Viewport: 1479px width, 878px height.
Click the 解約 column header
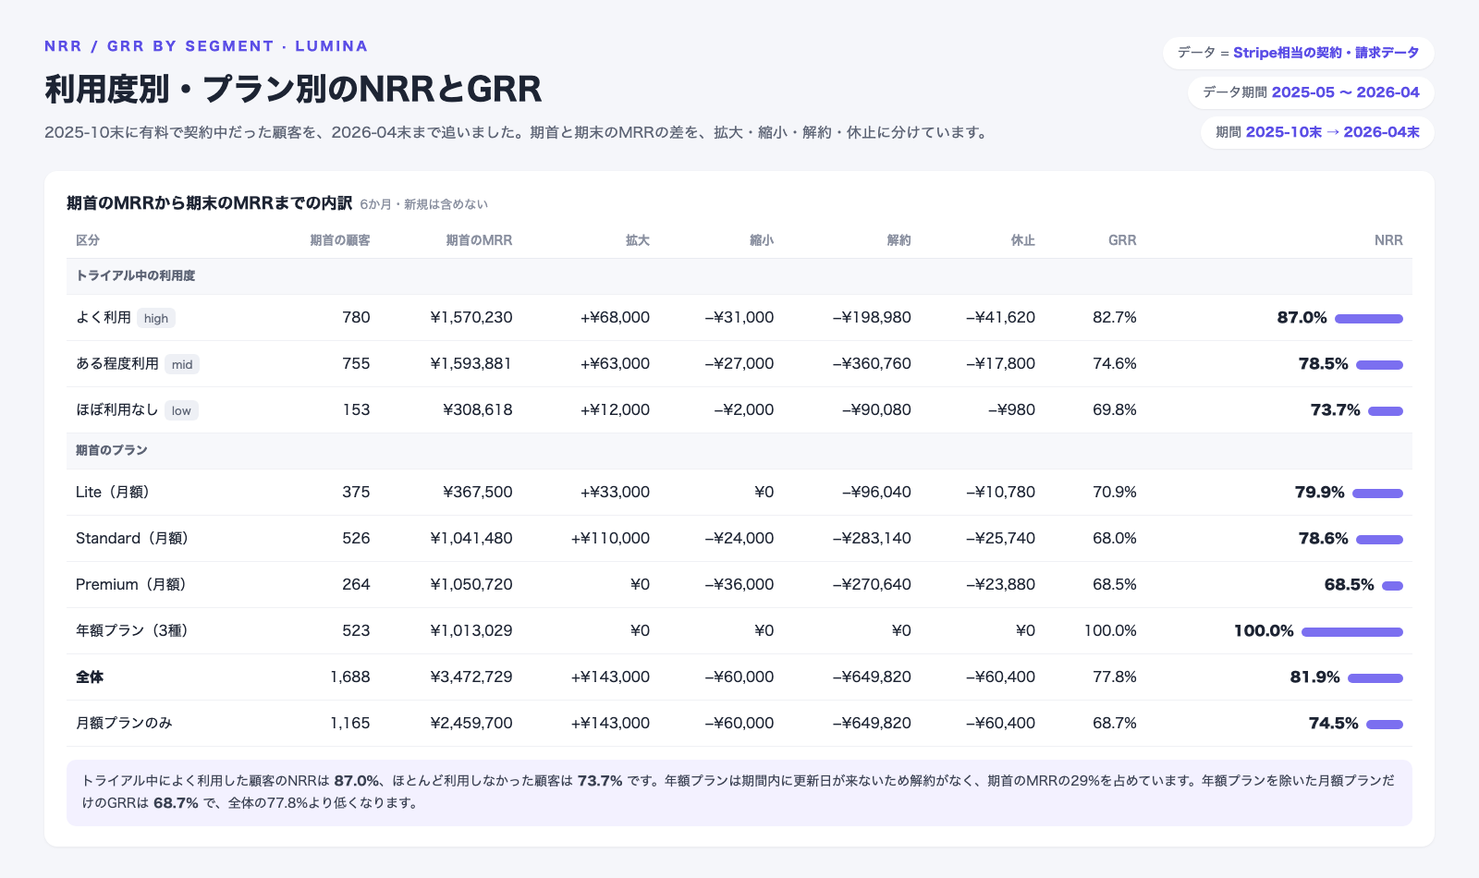coord(898,240)
